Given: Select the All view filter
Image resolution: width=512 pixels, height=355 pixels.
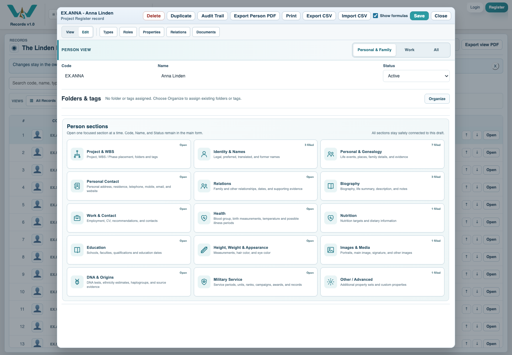Looking at the screenshot, I should pyautogui.click(x=436, y=50).
